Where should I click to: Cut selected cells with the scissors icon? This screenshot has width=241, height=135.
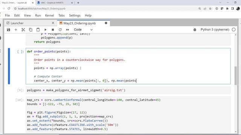23,30
